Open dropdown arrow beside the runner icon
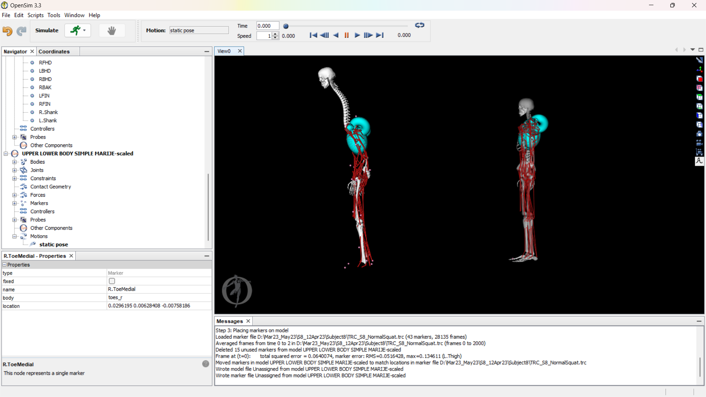 coord(85,31)
